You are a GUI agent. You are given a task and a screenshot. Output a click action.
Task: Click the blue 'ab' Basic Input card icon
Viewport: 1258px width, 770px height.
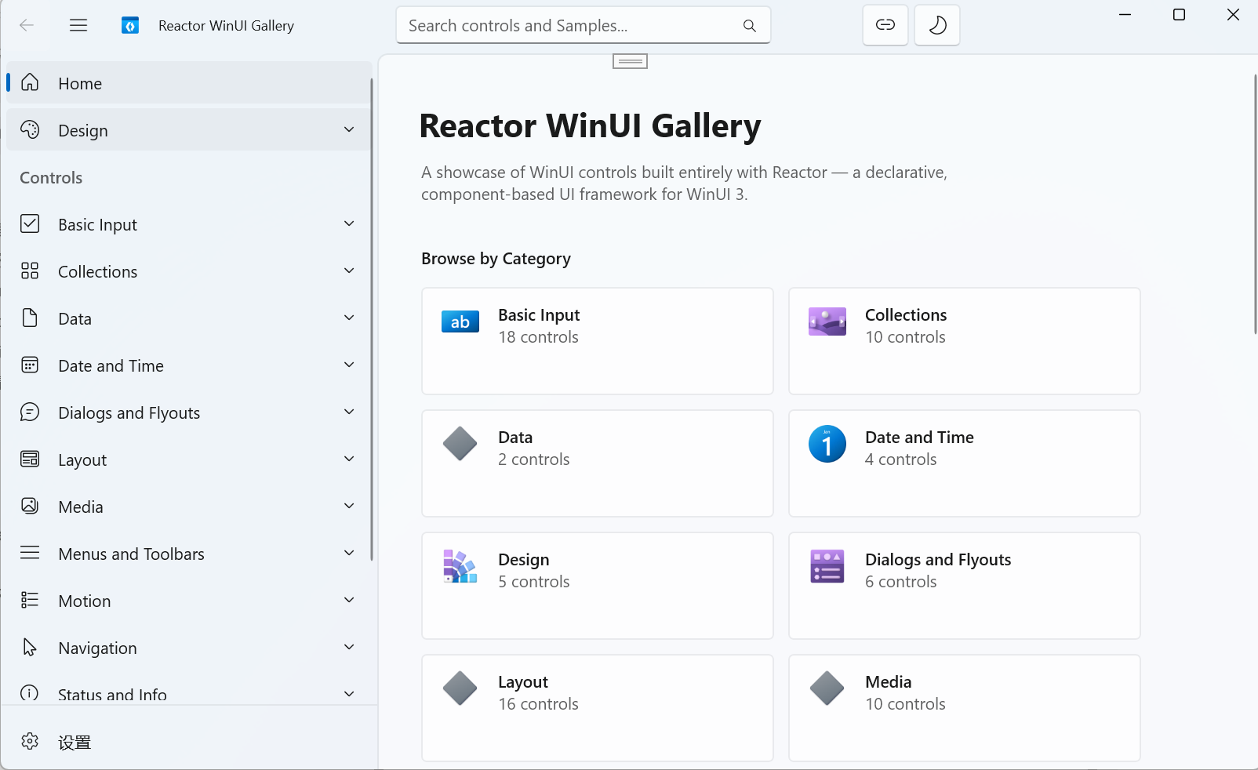[x=460, y=321]
